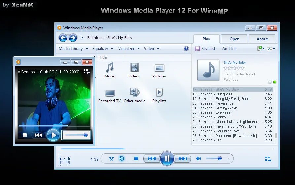Click Save list
The height and width of the screenshot is (185, 295).
208,49
